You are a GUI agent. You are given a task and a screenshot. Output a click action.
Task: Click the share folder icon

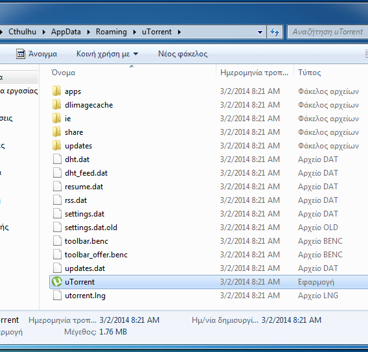pyautogui.click(x=56, y=132)
